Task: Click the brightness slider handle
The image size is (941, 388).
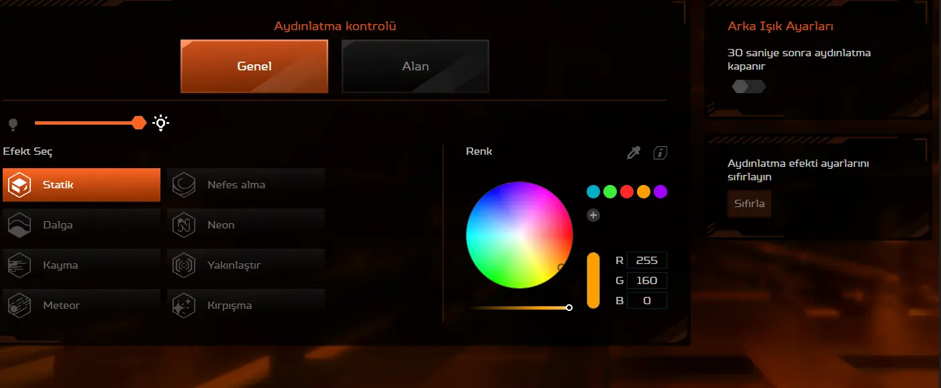Action: click(x=139, y=123)
